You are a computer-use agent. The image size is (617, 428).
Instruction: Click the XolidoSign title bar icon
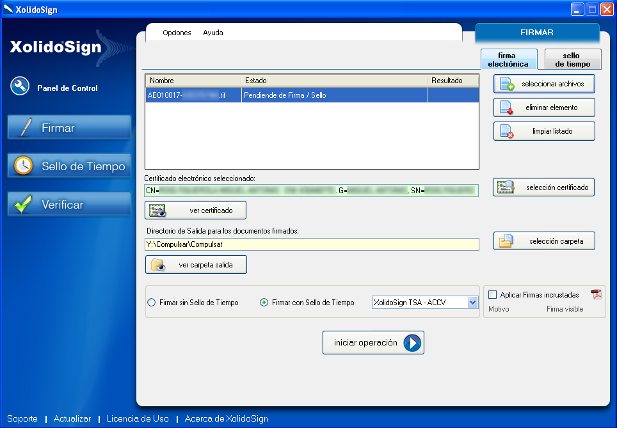point(8,9)
